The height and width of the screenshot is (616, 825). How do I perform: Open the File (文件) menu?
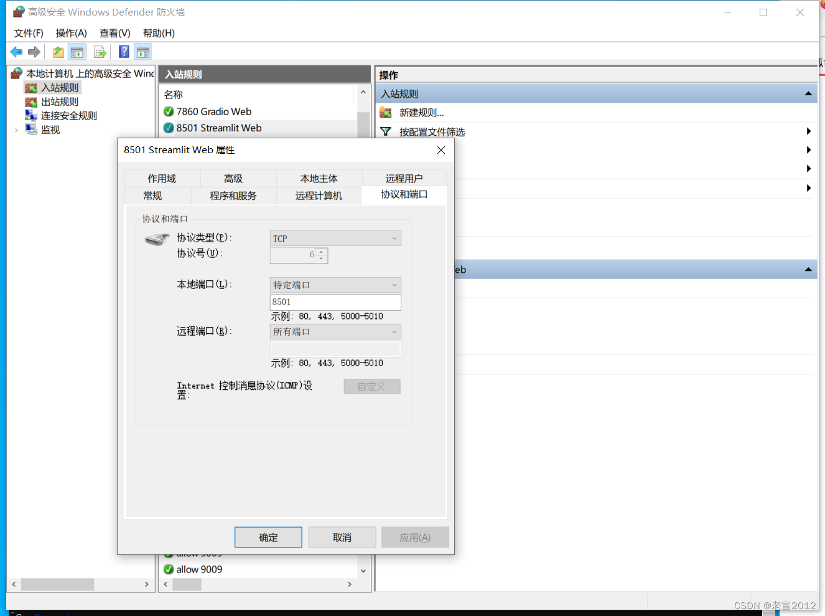point(29,33)
